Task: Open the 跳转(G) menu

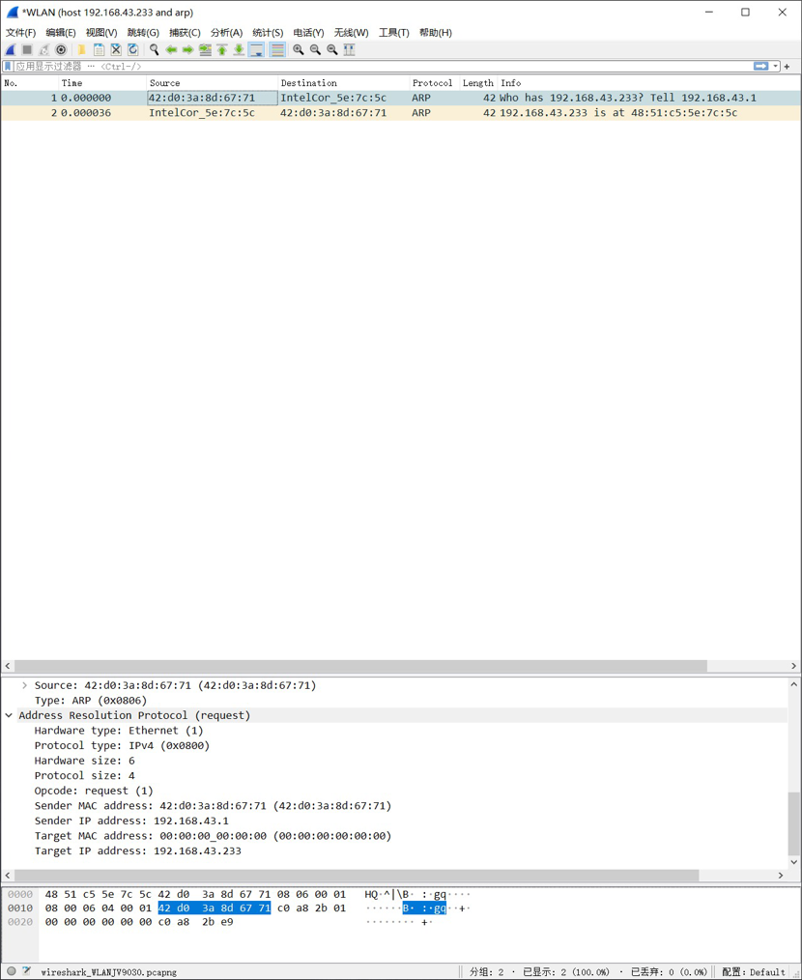Action: (143, 33)
